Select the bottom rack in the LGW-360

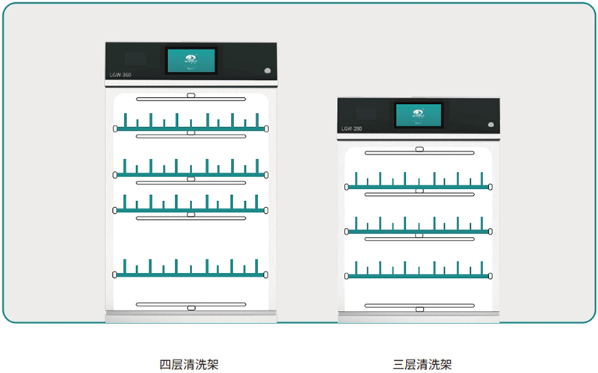(x=191, y=274)
